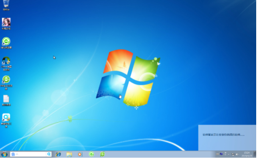Screen dimensions: 259x159
Task: Open Internet Explorer from the taskbar
Action: pos(58,154)
